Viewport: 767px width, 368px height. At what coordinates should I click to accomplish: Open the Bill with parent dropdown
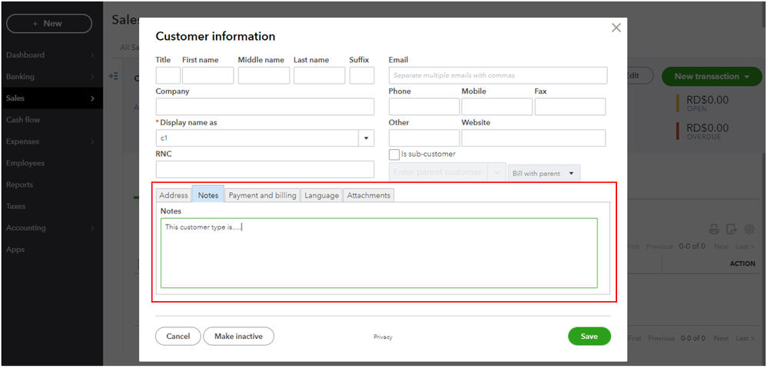pyautogui.click(x=544, y=174)
